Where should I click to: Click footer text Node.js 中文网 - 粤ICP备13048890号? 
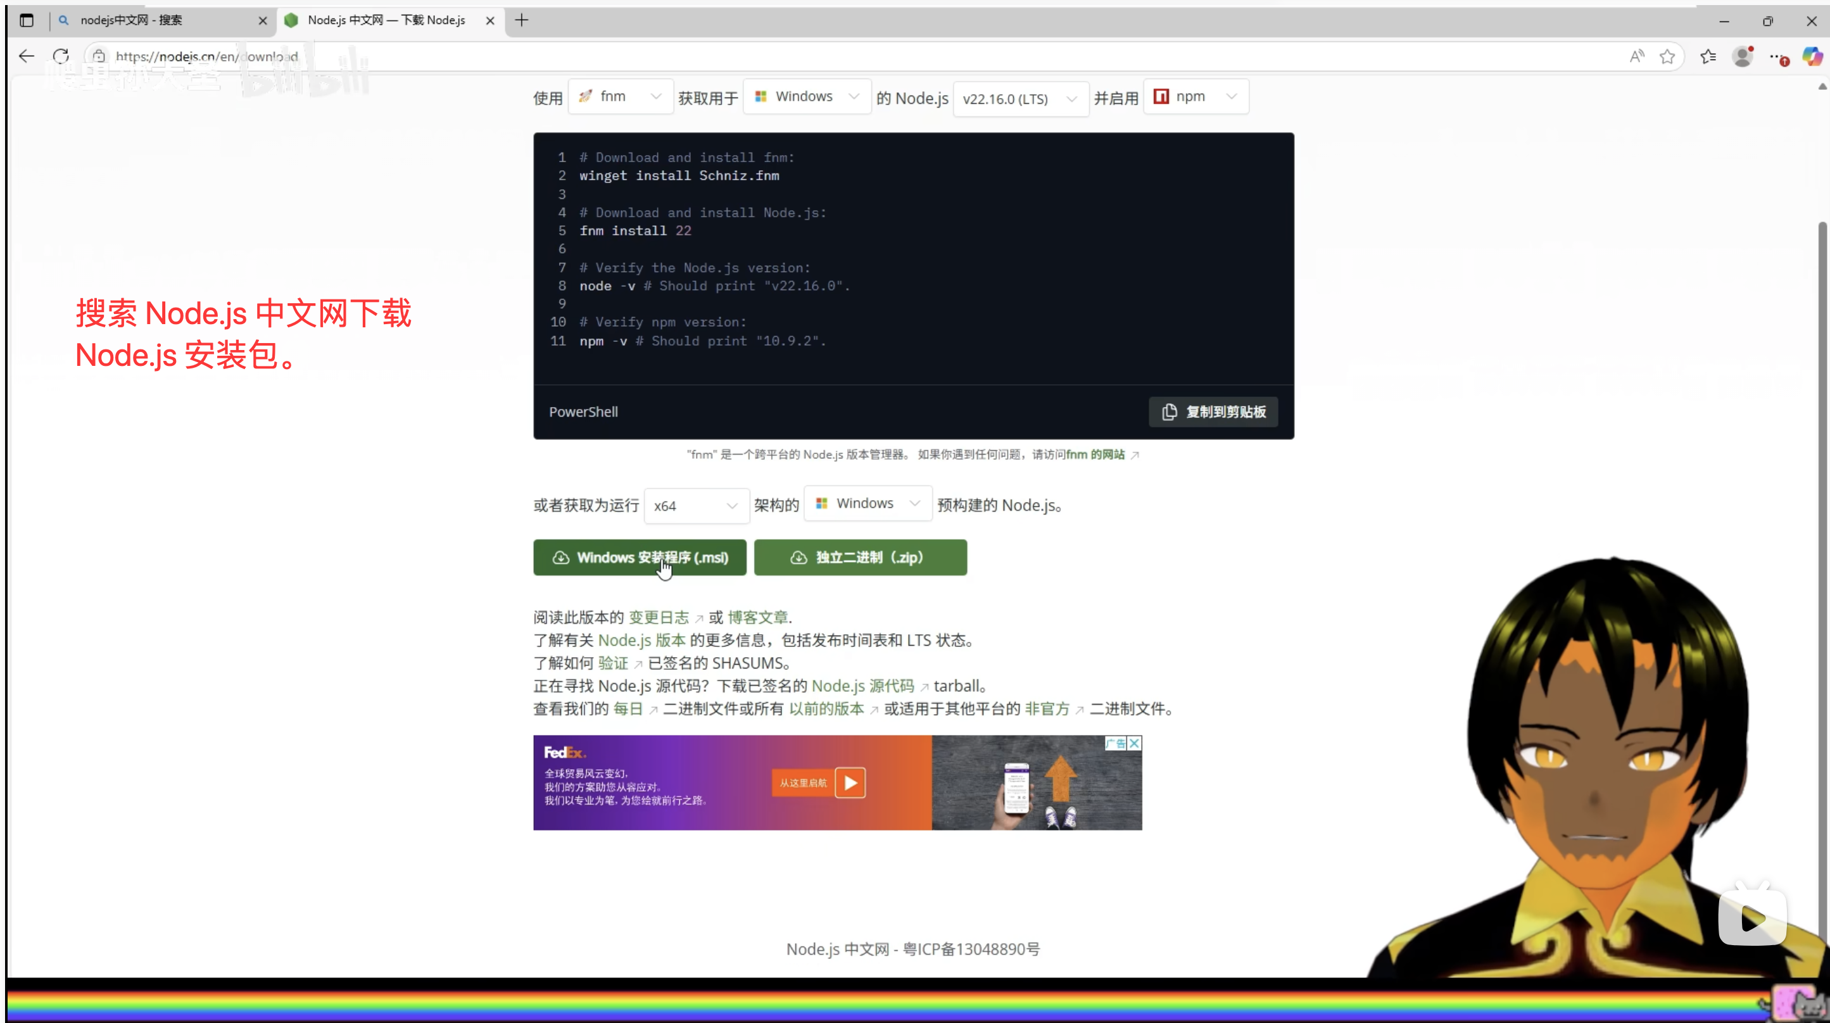[x=913, y=949]
